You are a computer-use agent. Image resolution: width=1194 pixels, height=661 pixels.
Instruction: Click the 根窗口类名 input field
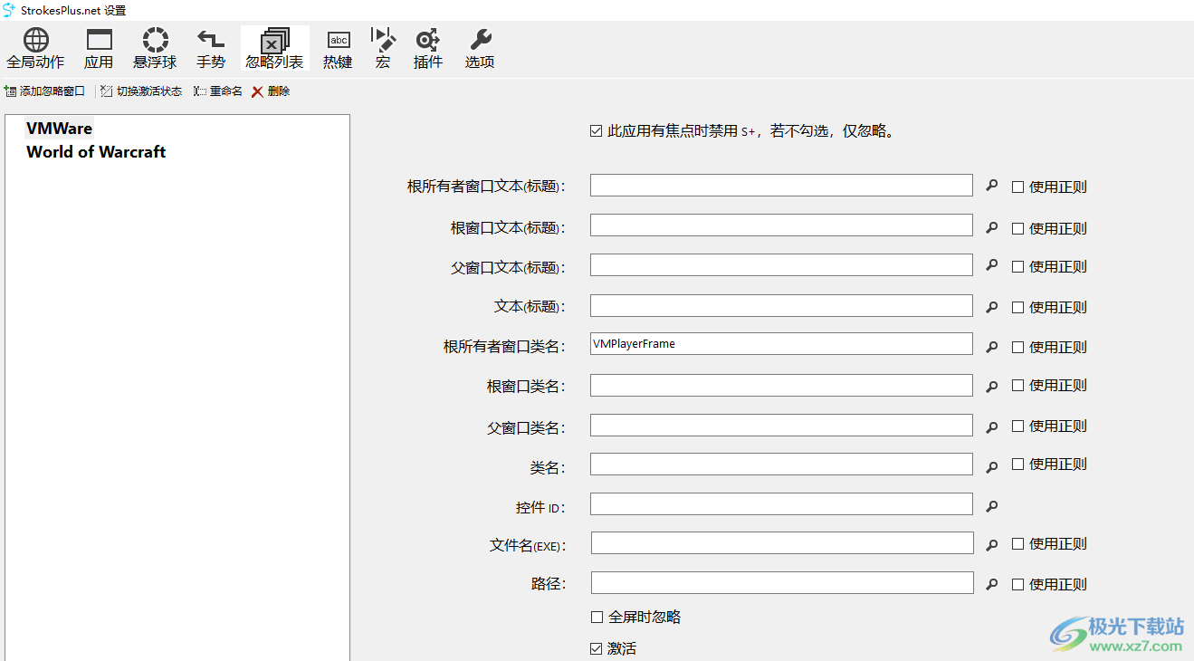coord(781,385)
